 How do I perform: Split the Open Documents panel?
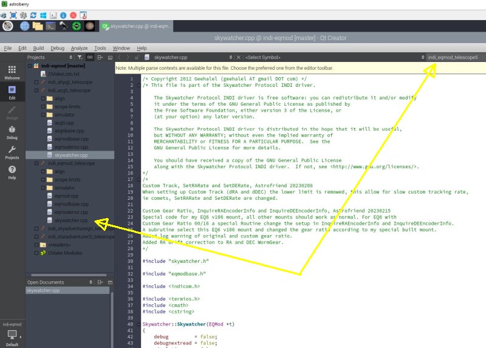pos(100,282)
